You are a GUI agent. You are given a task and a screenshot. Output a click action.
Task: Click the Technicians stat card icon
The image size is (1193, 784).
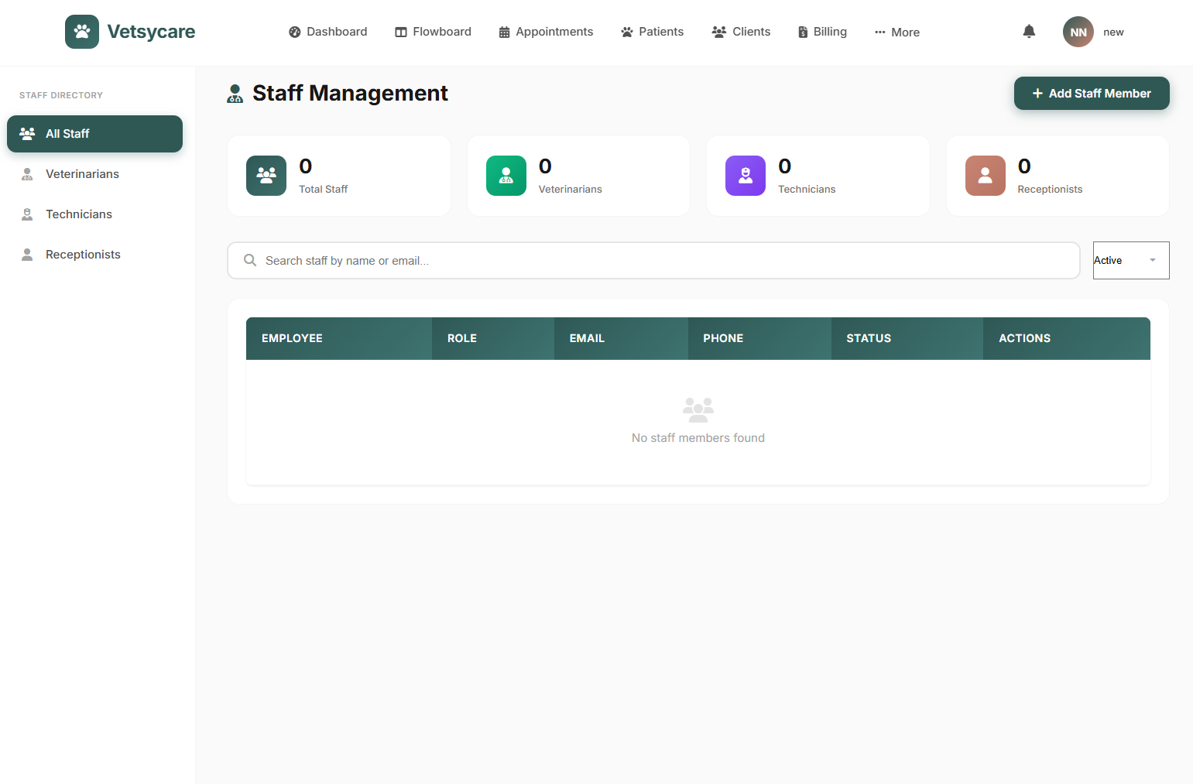point(745,176)
